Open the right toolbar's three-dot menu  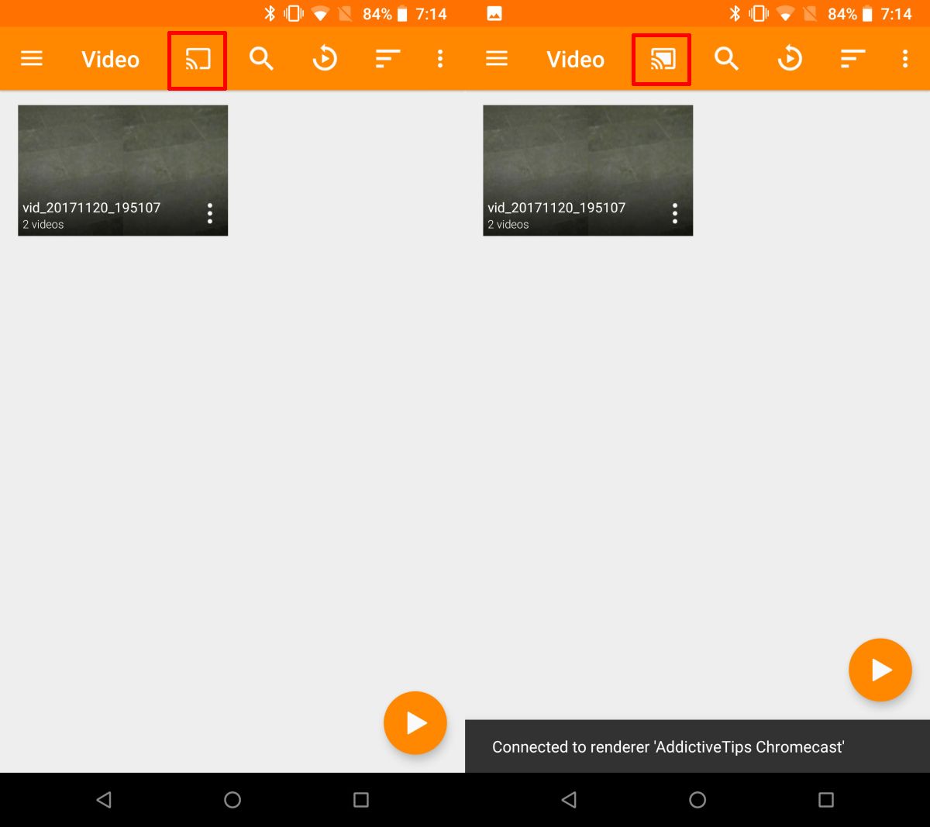pos(904,58)
